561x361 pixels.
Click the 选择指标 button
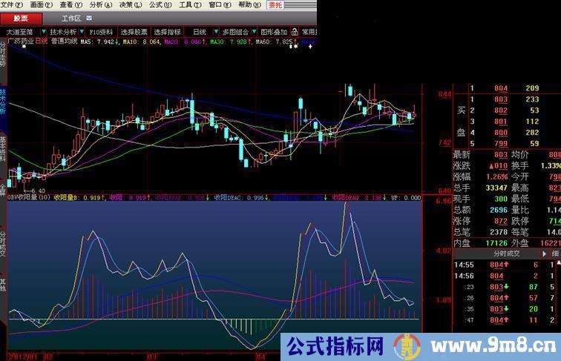coord(168,33)
